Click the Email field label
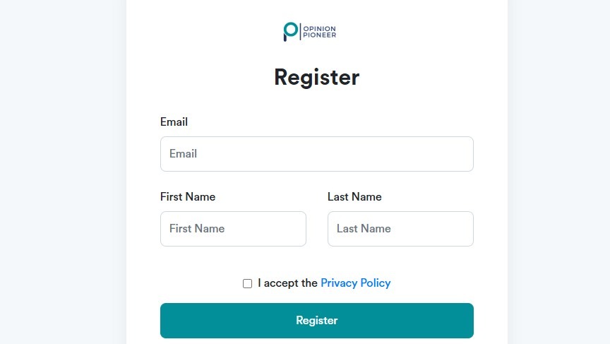Screen dimensions: 610x344 click(174, 121)
